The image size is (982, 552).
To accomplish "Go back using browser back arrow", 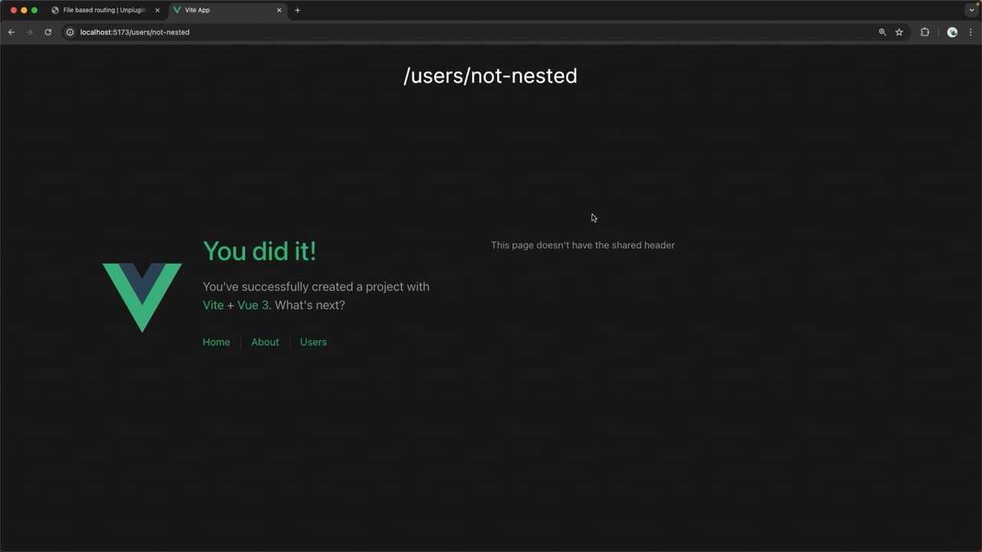I will tap(11, 32).
